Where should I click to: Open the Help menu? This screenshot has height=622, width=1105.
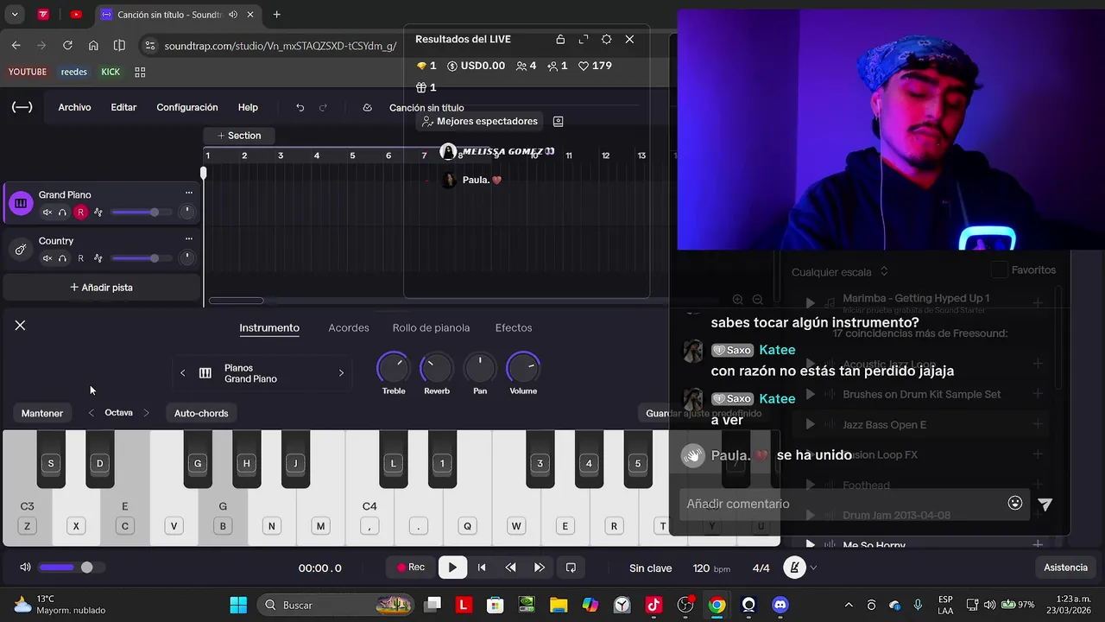[248, 107]
